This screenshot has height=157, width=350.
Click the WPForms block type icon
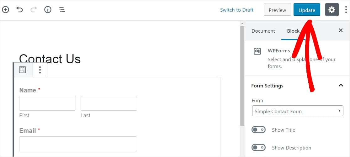(23, 70)
